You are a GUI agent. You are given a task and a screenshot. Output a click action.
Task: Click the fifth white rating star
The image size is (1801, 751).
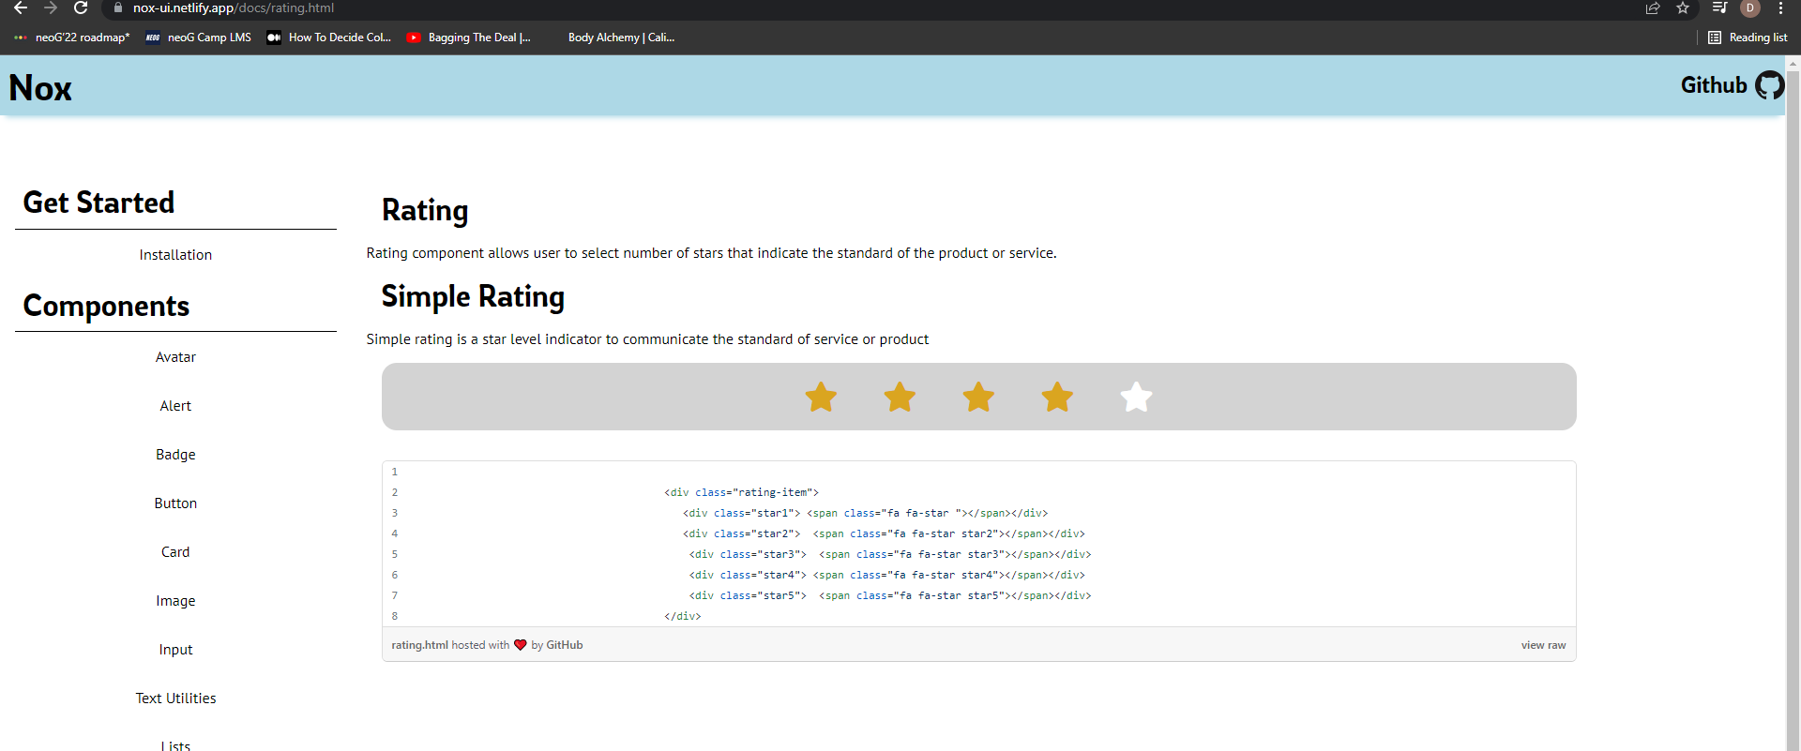[x=1136, y=397]
